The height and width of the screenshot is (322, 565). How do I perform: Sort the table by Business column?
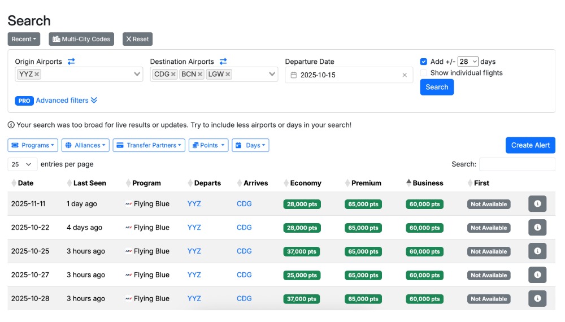pos(428,183)
